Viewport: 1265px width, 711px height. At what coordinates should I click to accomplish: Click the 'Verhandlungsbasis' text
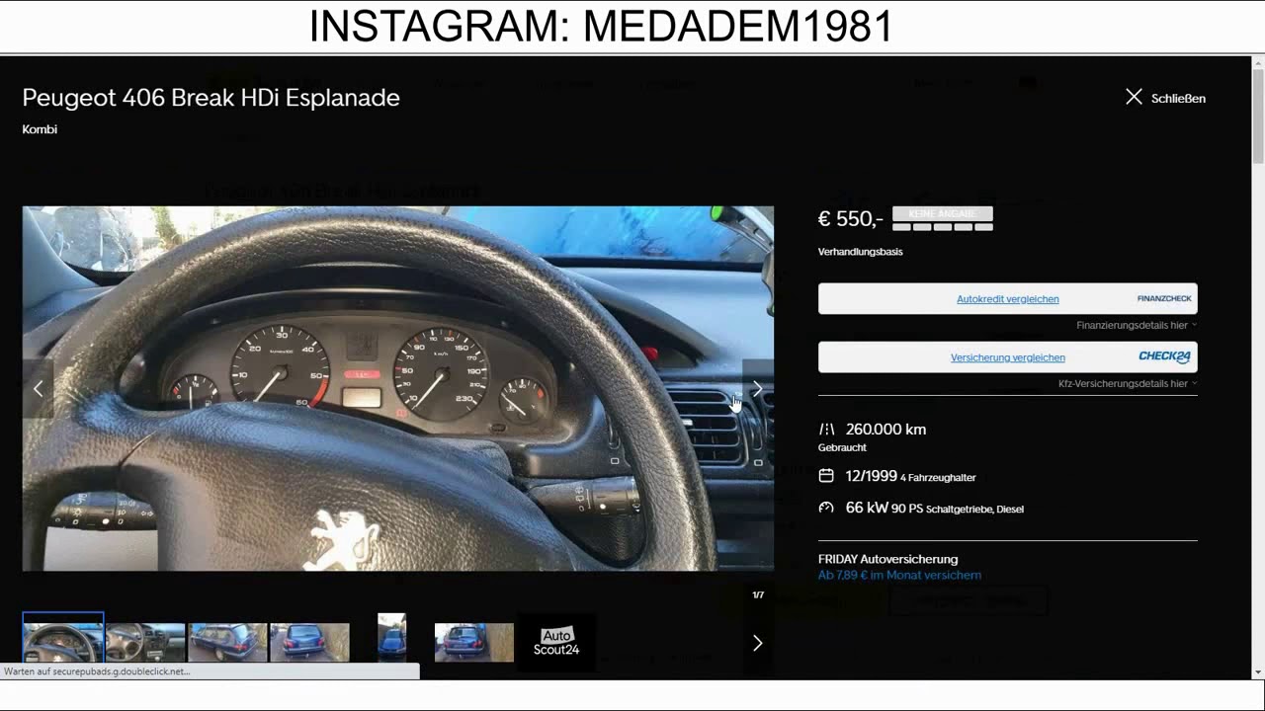(x=860, y=252)
